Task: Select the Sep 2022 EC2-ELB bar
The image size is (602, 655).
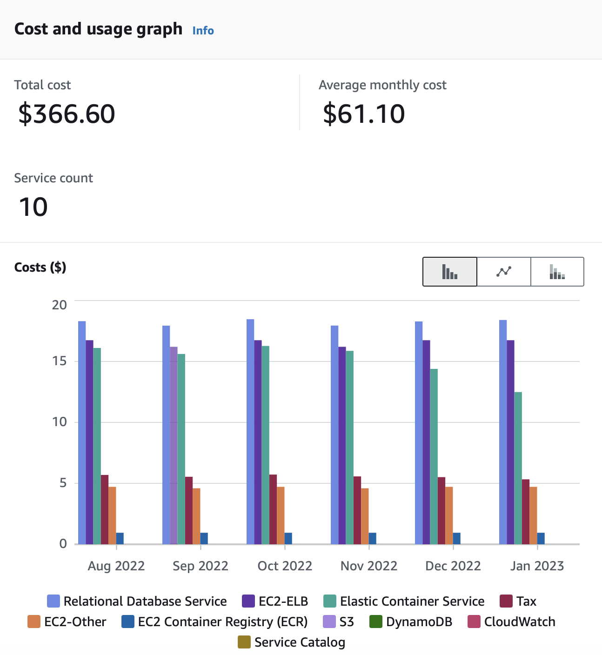Action: click(174, 445)
